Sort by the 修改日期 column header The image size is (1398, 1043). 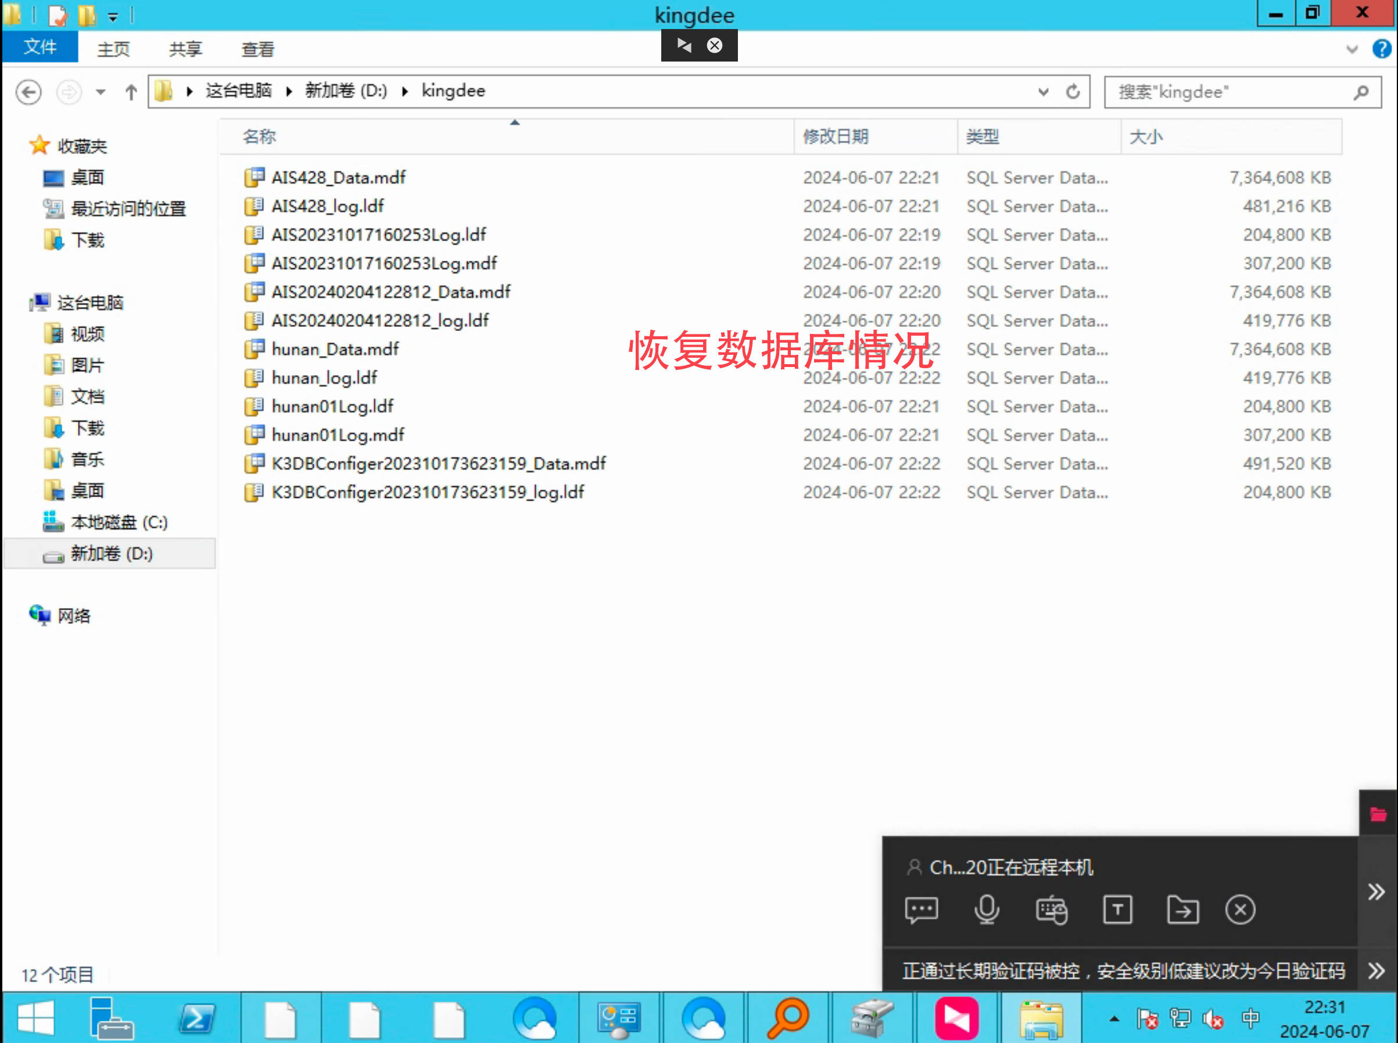[x=876, y=136]
